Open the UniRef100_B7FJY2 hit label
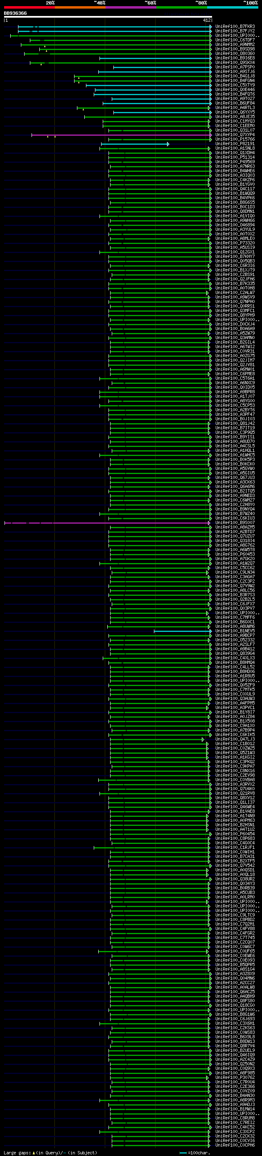Screen dimensions: 262x1156 coord(235,31)
